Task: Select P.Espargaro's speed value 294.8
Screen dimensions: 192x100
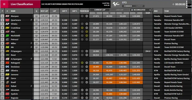Action: tap(148, 51)
